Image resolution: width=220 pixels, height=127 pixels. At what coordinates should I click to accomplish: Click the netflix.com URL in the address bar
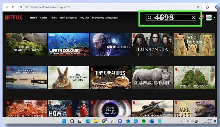pos(47,7)
